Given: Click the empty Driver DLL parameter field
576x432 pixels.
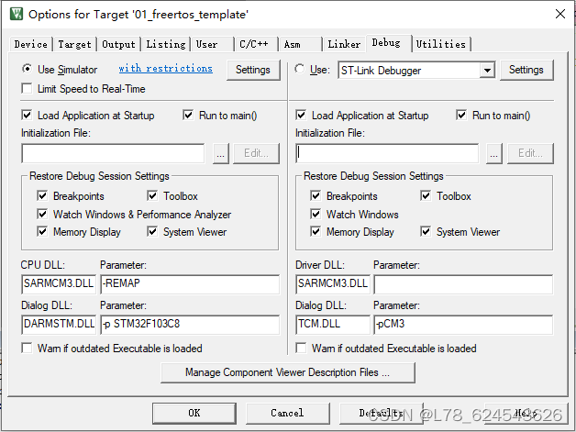Looking at the screenshot, I should (463, 284).
